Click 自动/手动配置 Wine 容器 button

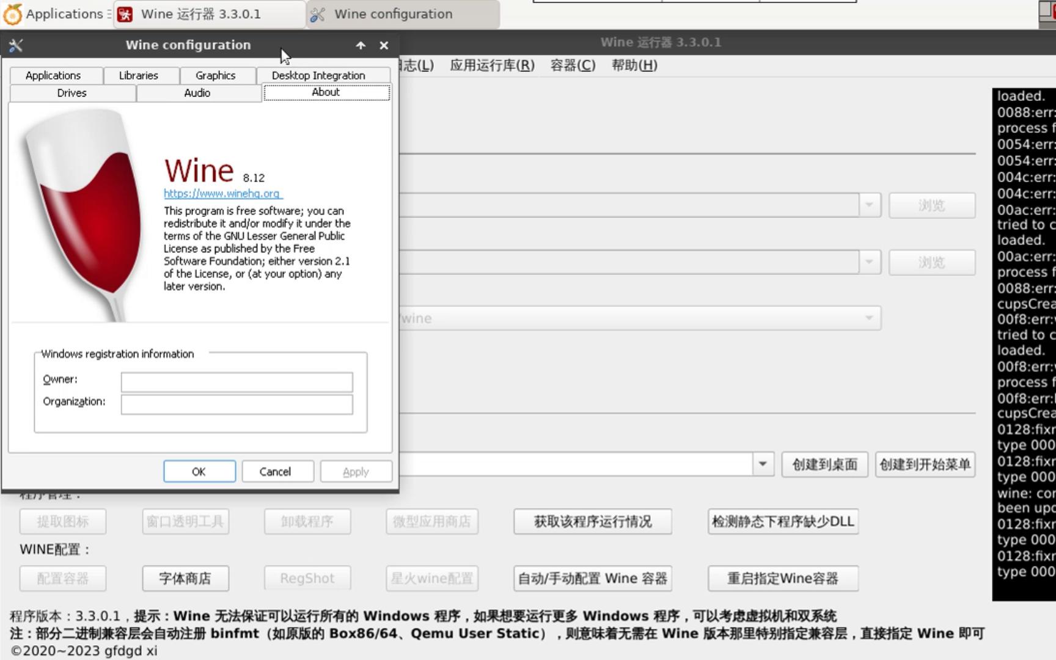click(x=592, y=578)
